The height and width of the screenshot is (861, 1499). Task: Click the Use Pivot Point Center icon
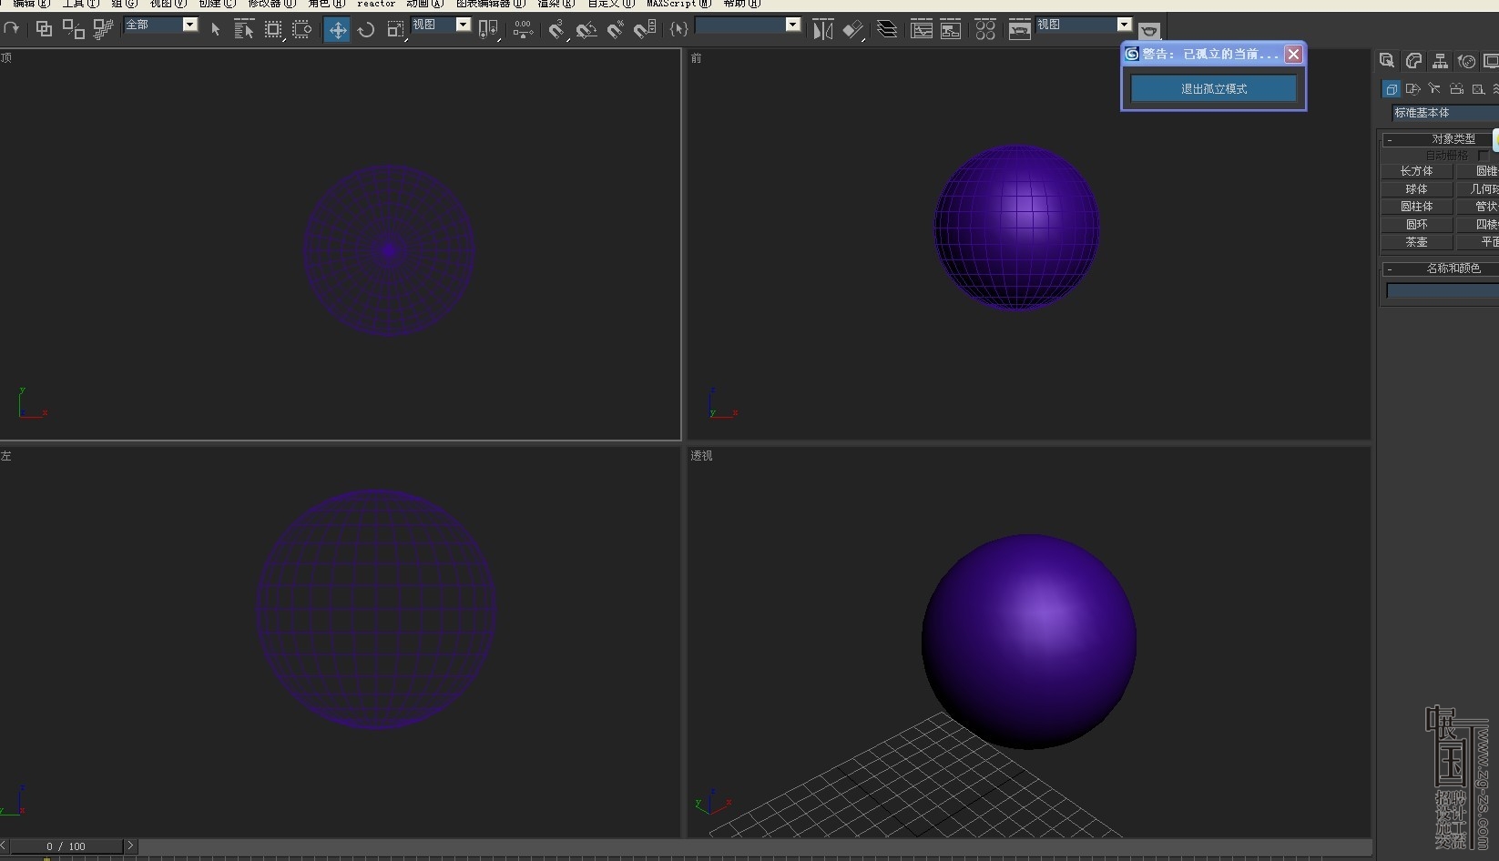(x=489, y=29)
